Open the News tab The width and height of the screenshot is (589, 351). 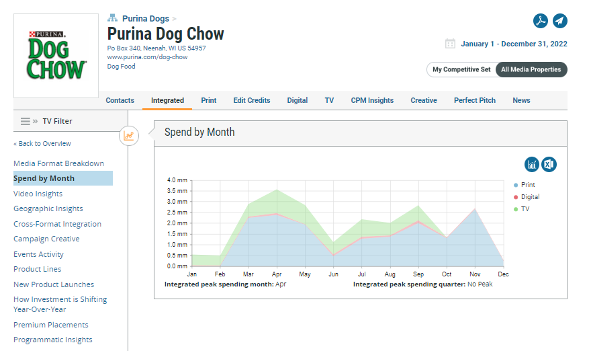click(521, 100)
